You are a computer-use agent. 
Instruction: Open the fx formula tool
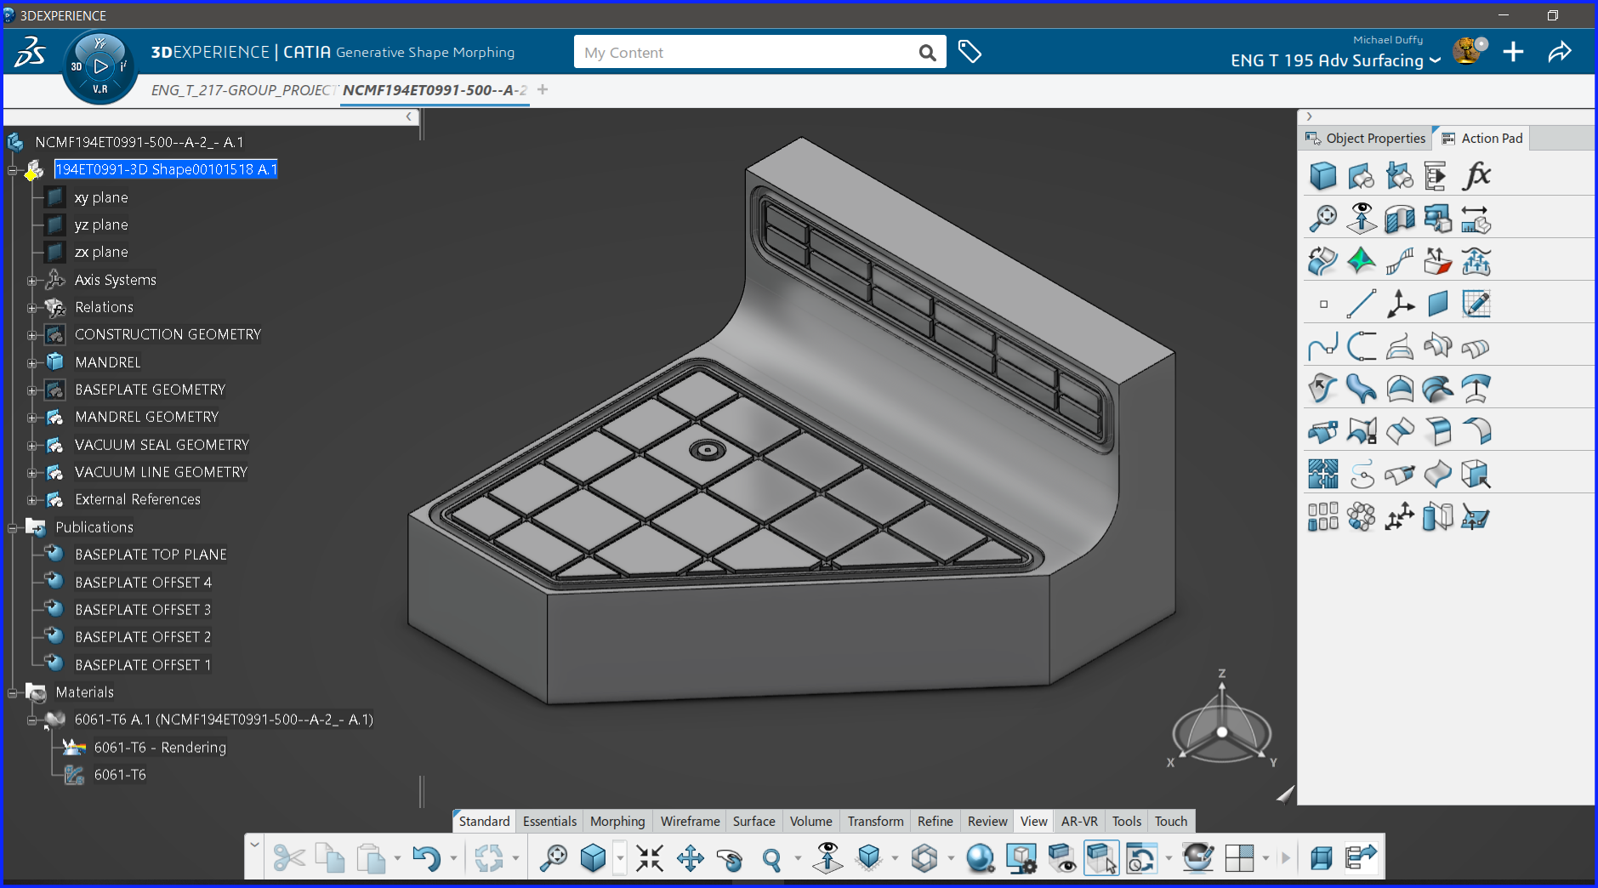pos(1476,176)
